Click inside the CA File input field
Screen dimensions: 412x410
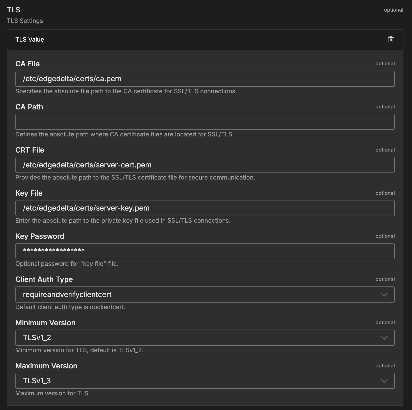click(x=205, y=78)
